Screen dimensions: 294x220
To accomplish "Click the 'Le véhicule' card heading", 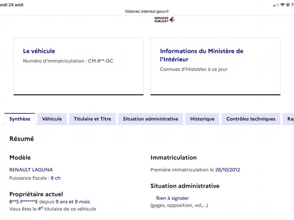I will [39, 51].
